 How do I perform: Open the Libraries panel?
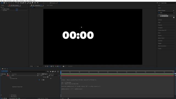click(160, 20)
